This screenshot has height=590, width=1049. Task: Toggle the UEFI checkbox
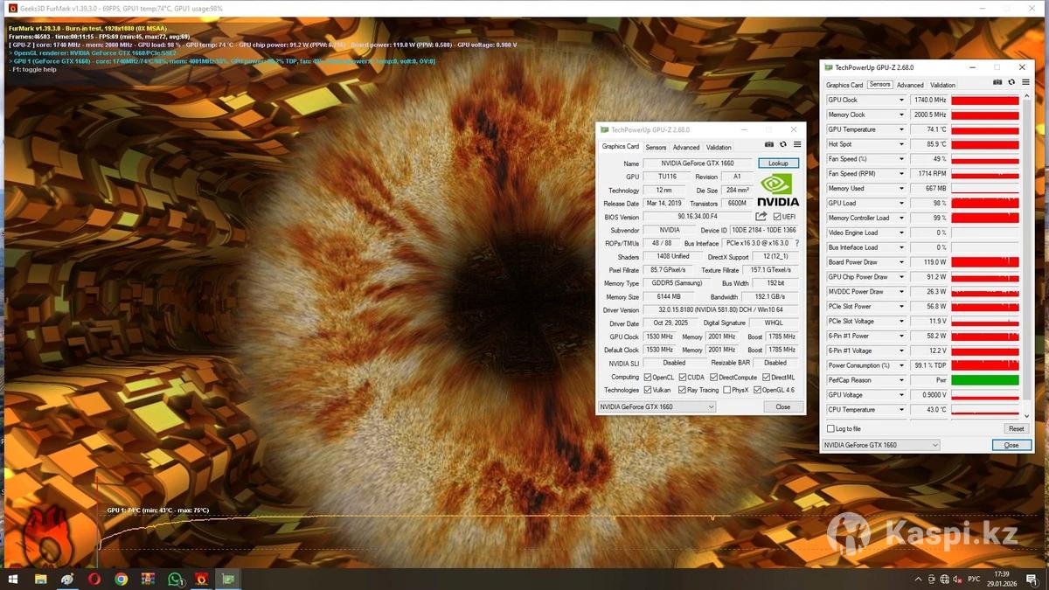(777, 217)
